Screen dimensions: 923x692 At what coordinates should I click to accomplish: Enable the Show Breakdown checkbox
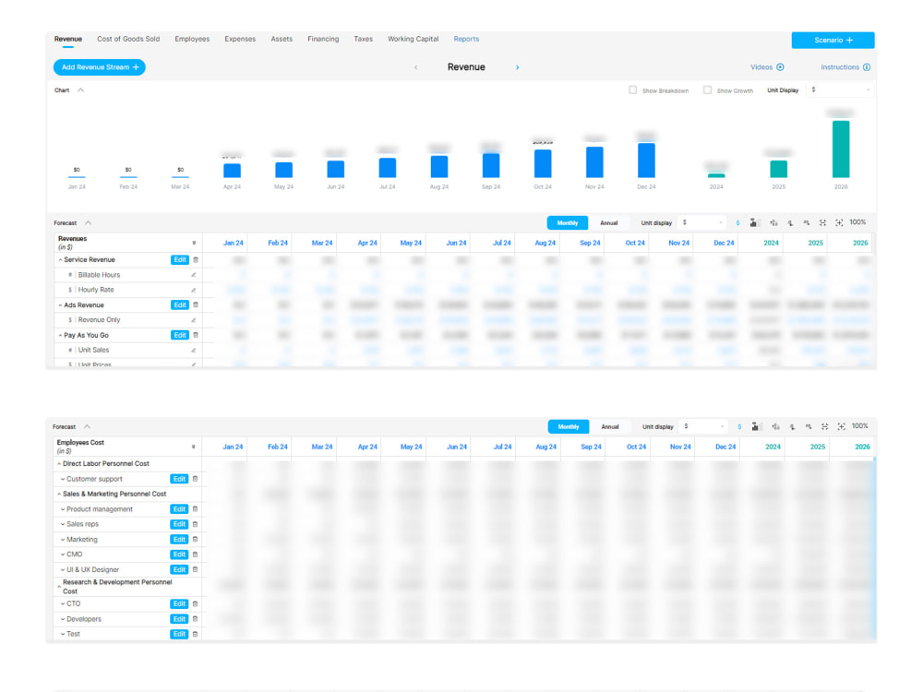pyautogui.click(x=633, y=90)
